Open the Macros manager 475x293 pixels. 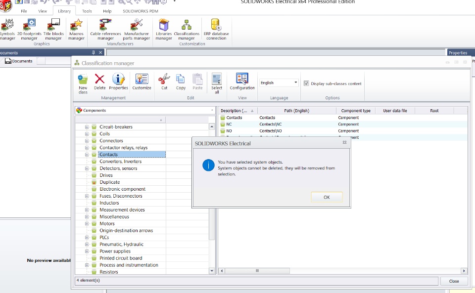76,29
